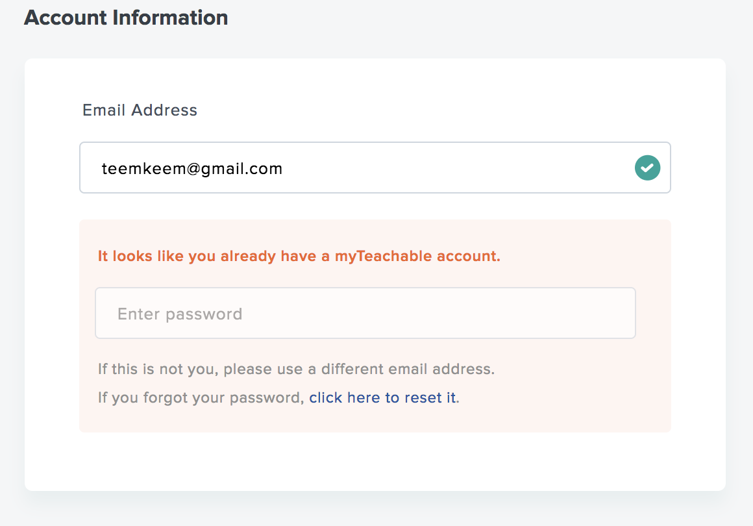753x526 pixels.
Task: Place cursor in teemkeem@gmail.com text
Action: coord(192,169)
